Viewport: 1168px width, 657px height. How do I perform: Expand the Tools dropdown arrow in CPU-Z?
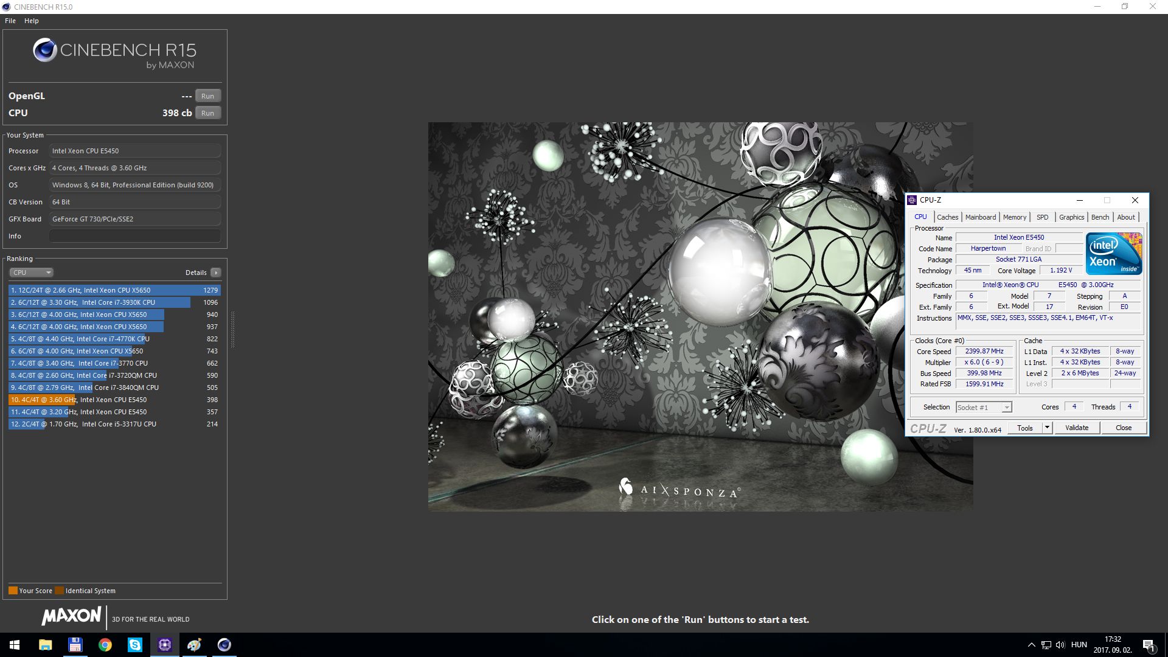click(x=1047, y=428)
